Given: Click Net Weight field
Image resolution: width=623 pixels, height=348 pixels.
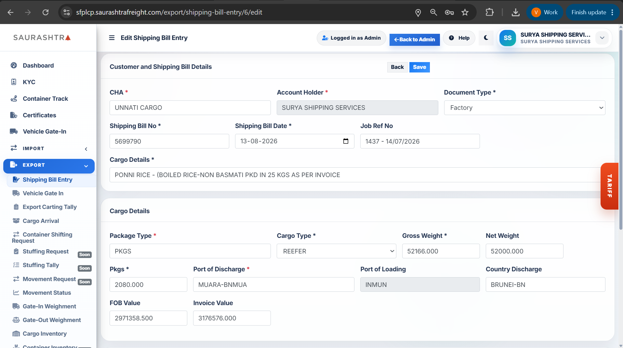Looking at the screenshot, I should pyautogui.click(x=524, y=251).
